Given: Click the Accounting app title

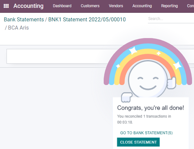Looking at the screenshot, I should click(28, 6).
